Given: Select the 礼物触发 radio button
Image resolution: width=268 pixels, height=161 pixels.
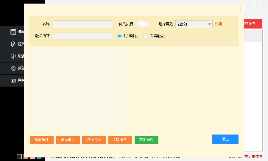Looking at the screenshot, I should tap(119, 36).
